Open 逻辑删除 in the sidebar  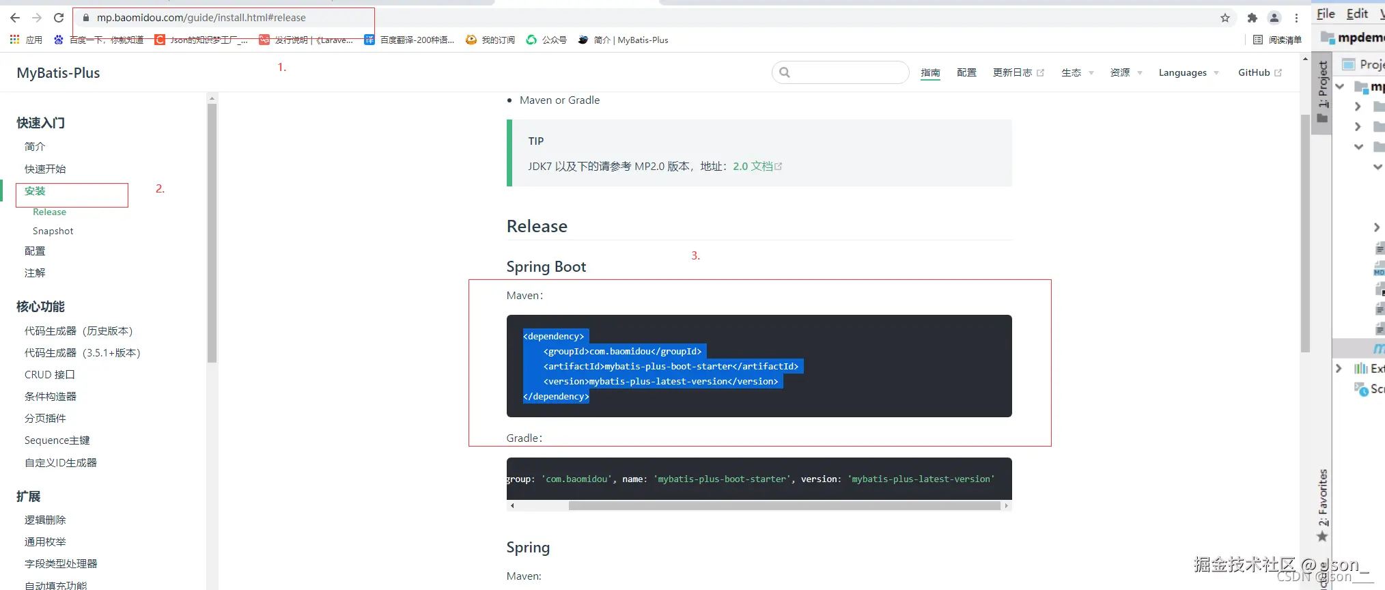click(x=45, y=520)
